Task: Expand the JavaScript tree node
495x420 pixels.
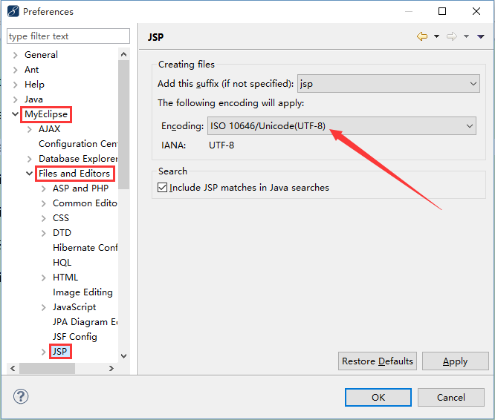Action: [44, 307]
